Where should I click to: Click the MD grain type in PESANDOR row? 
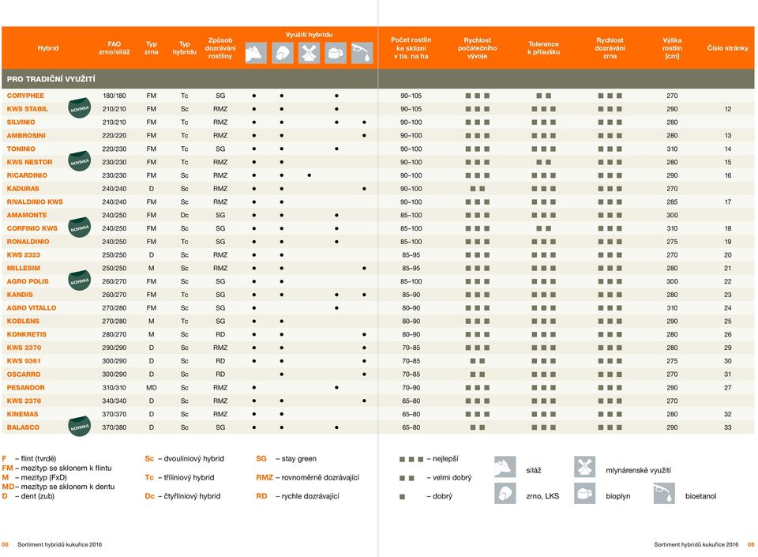tap(152, 388)
